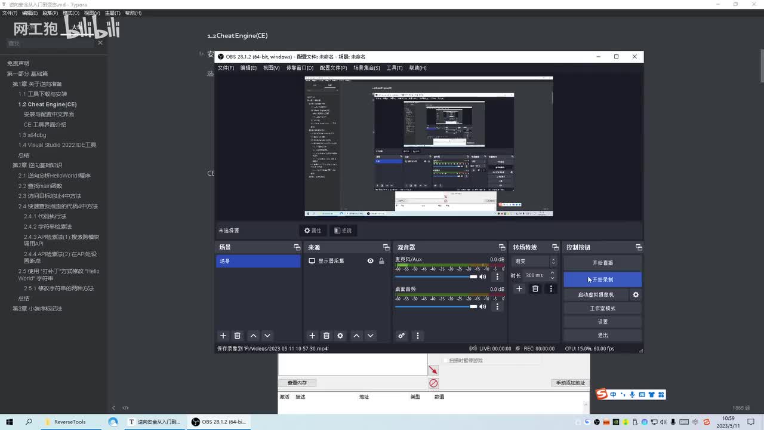Image resolution: width=764 pixels, height=430 pixels.
Task: Add a transition with the plus icon
Action: 519,288
